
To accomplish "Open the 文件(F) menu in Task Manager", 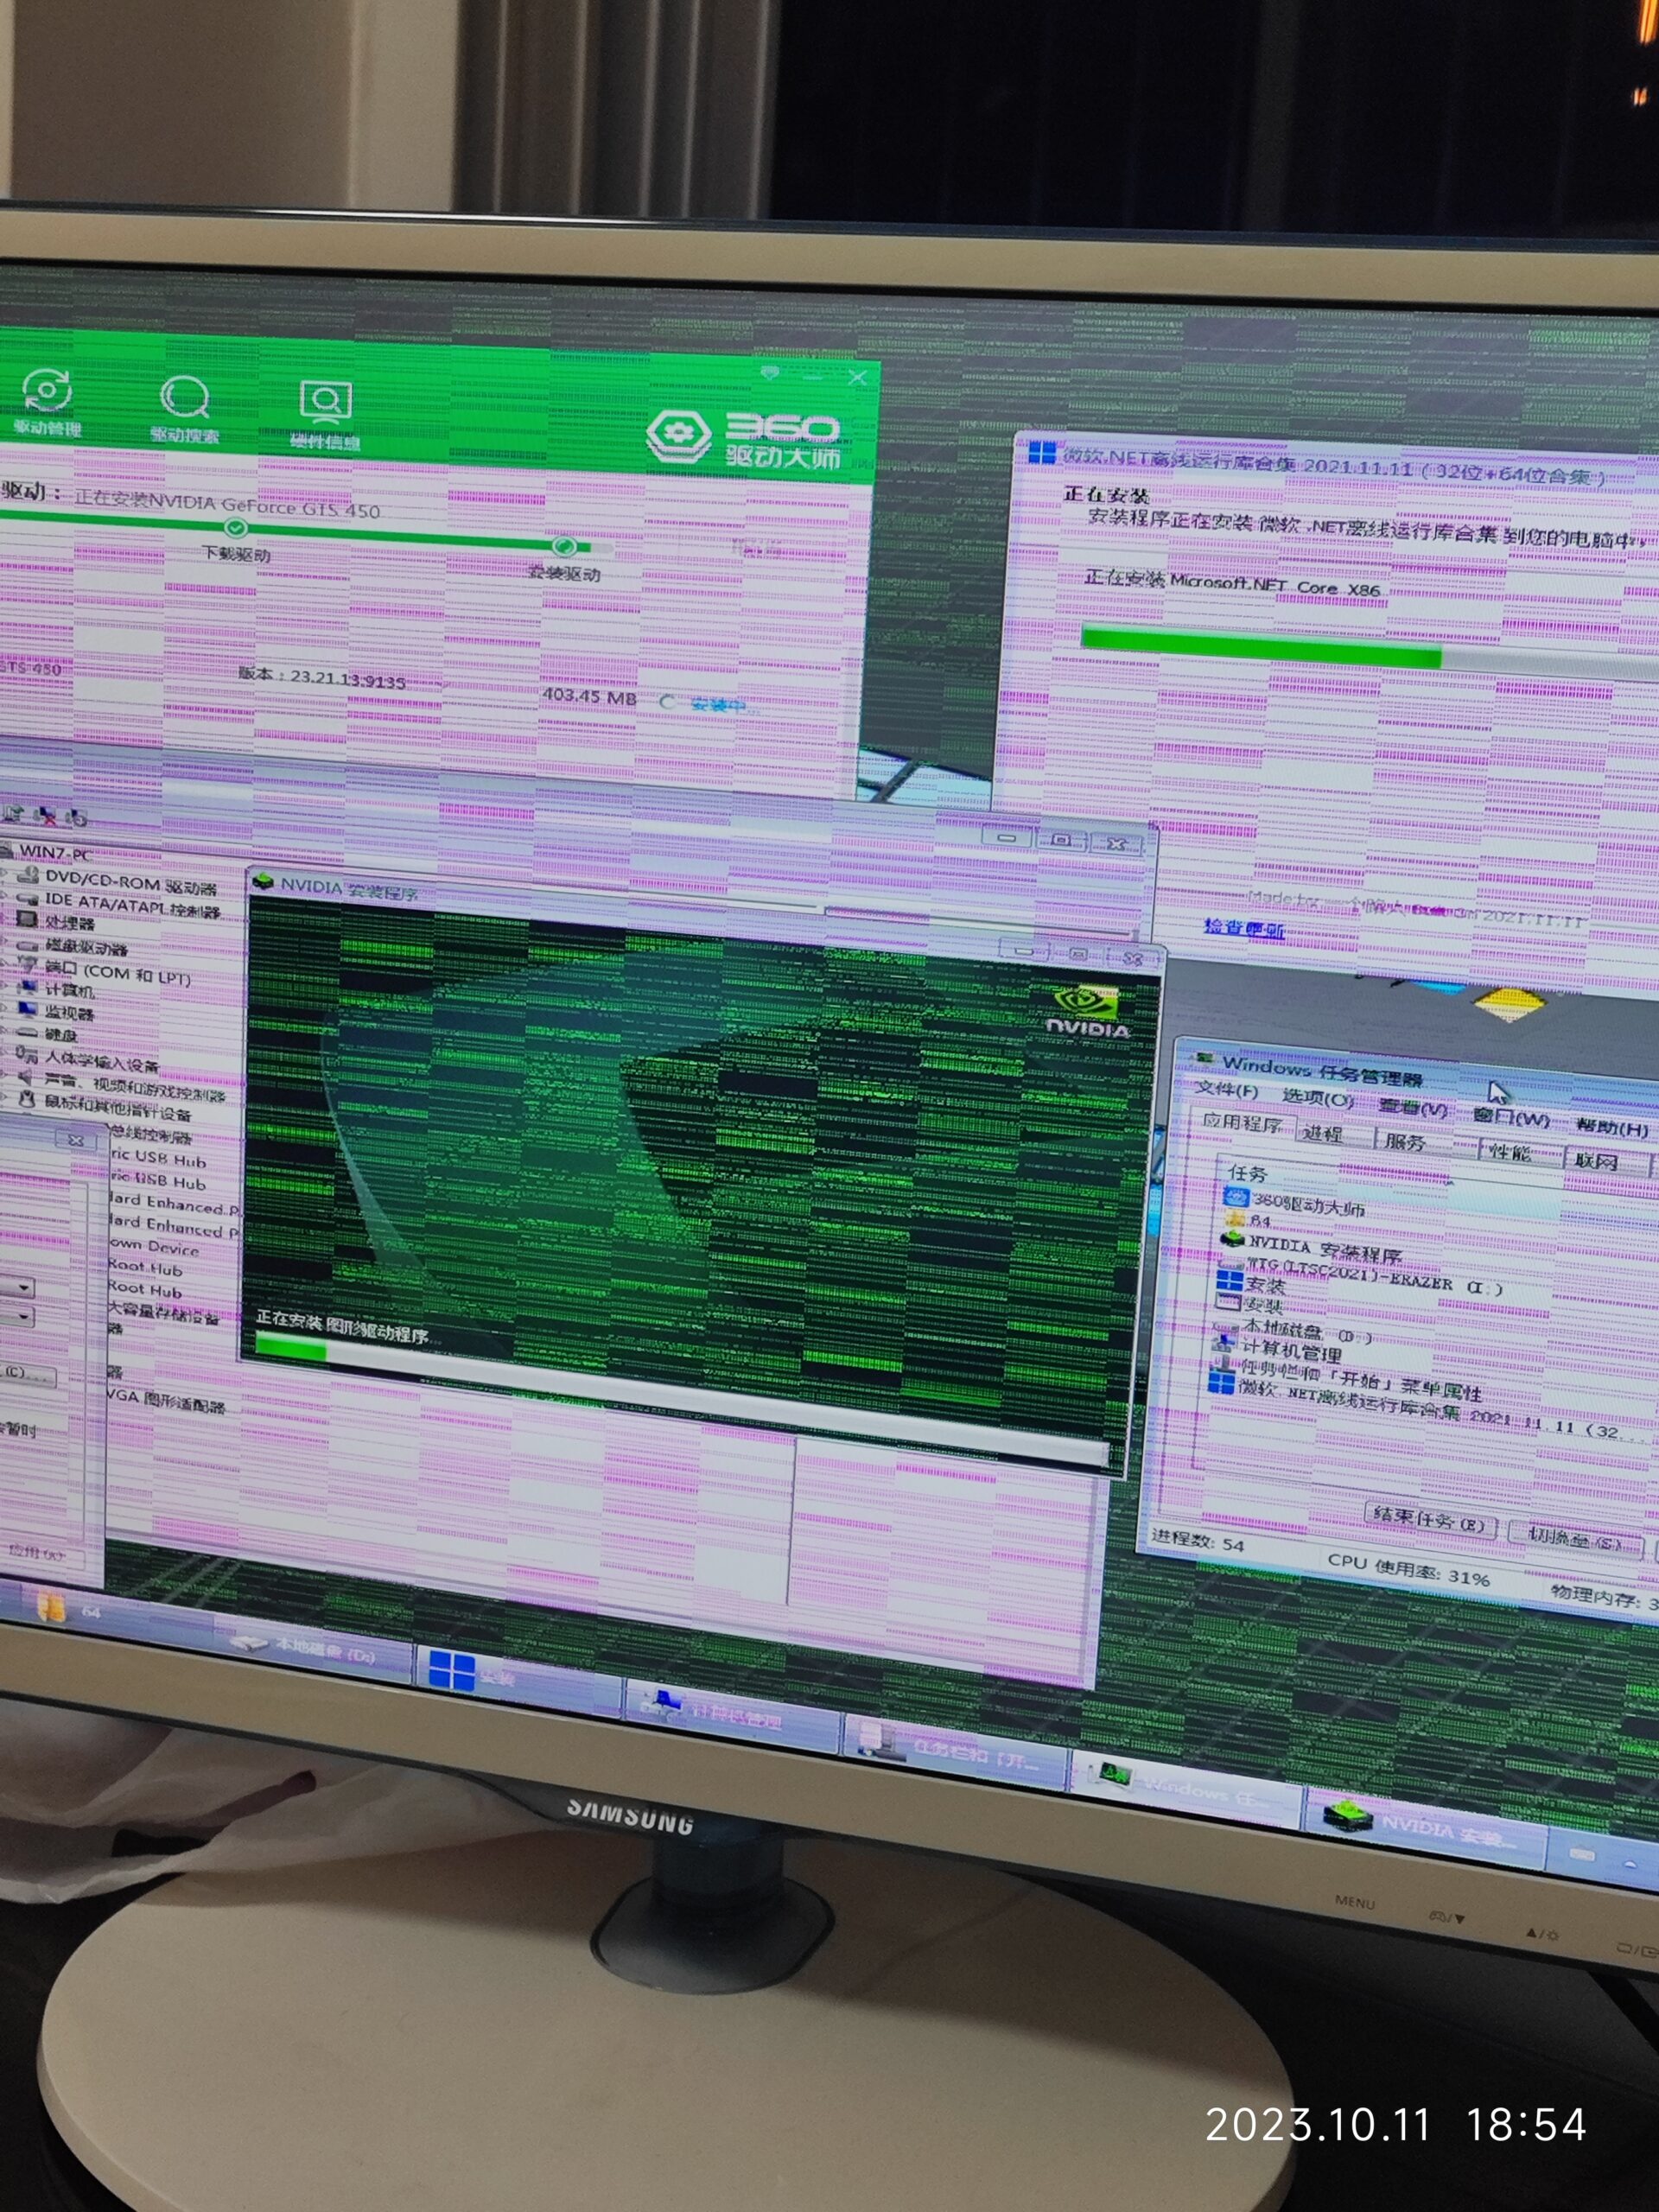I will 1226,1089.
